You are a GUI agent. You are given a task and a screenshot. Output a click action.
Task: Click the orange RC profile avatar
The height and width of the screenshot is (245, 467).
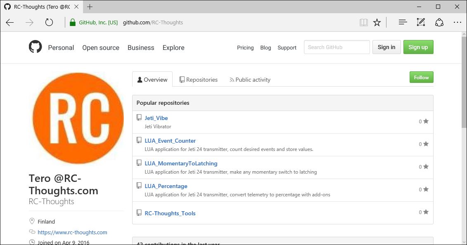point(78,118)
